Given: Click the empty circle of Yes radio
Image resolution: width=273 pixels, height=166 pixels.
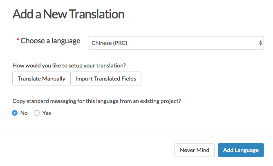Looking at the screenshot, I should [37, 113].
